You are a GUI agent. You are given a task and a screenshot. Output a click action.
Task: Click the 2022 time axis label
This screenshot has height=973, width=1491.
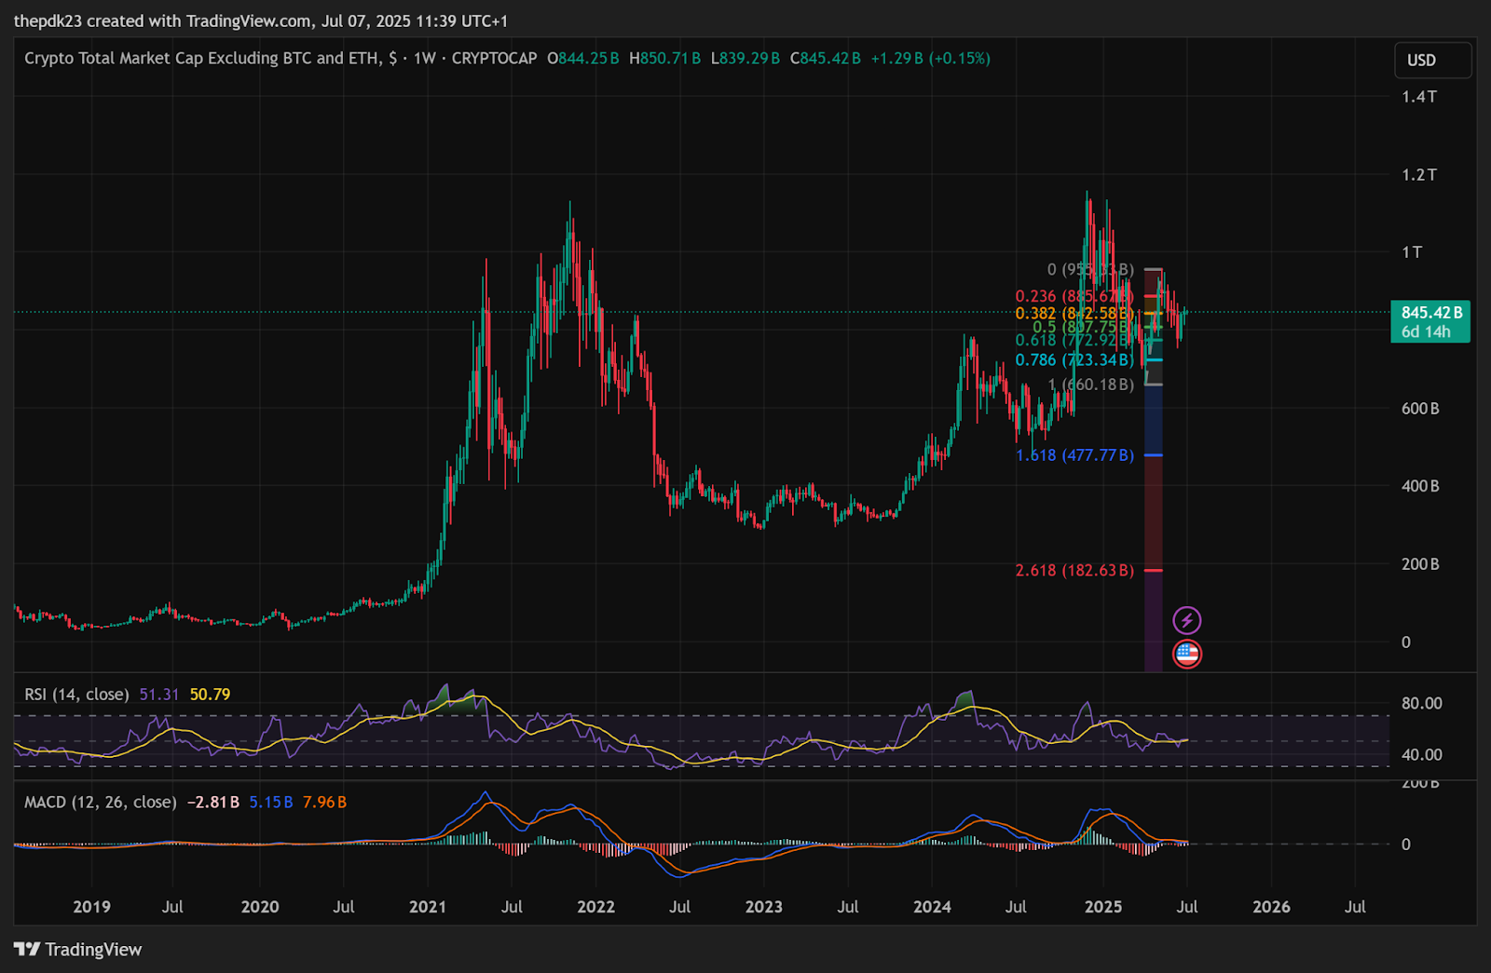click(595, 907)
